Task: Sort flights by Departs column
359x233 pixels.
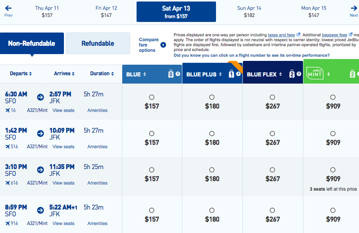Action: pos(21,74)
